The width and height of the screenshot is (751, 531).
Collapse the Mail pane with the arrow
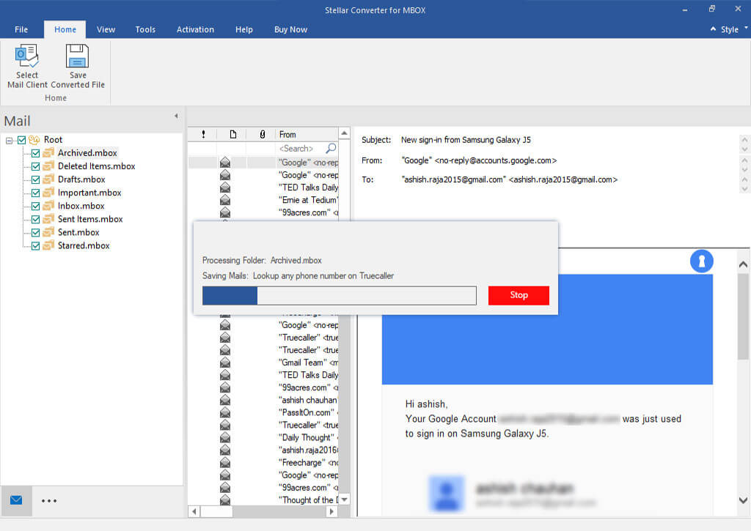[176, 116]
